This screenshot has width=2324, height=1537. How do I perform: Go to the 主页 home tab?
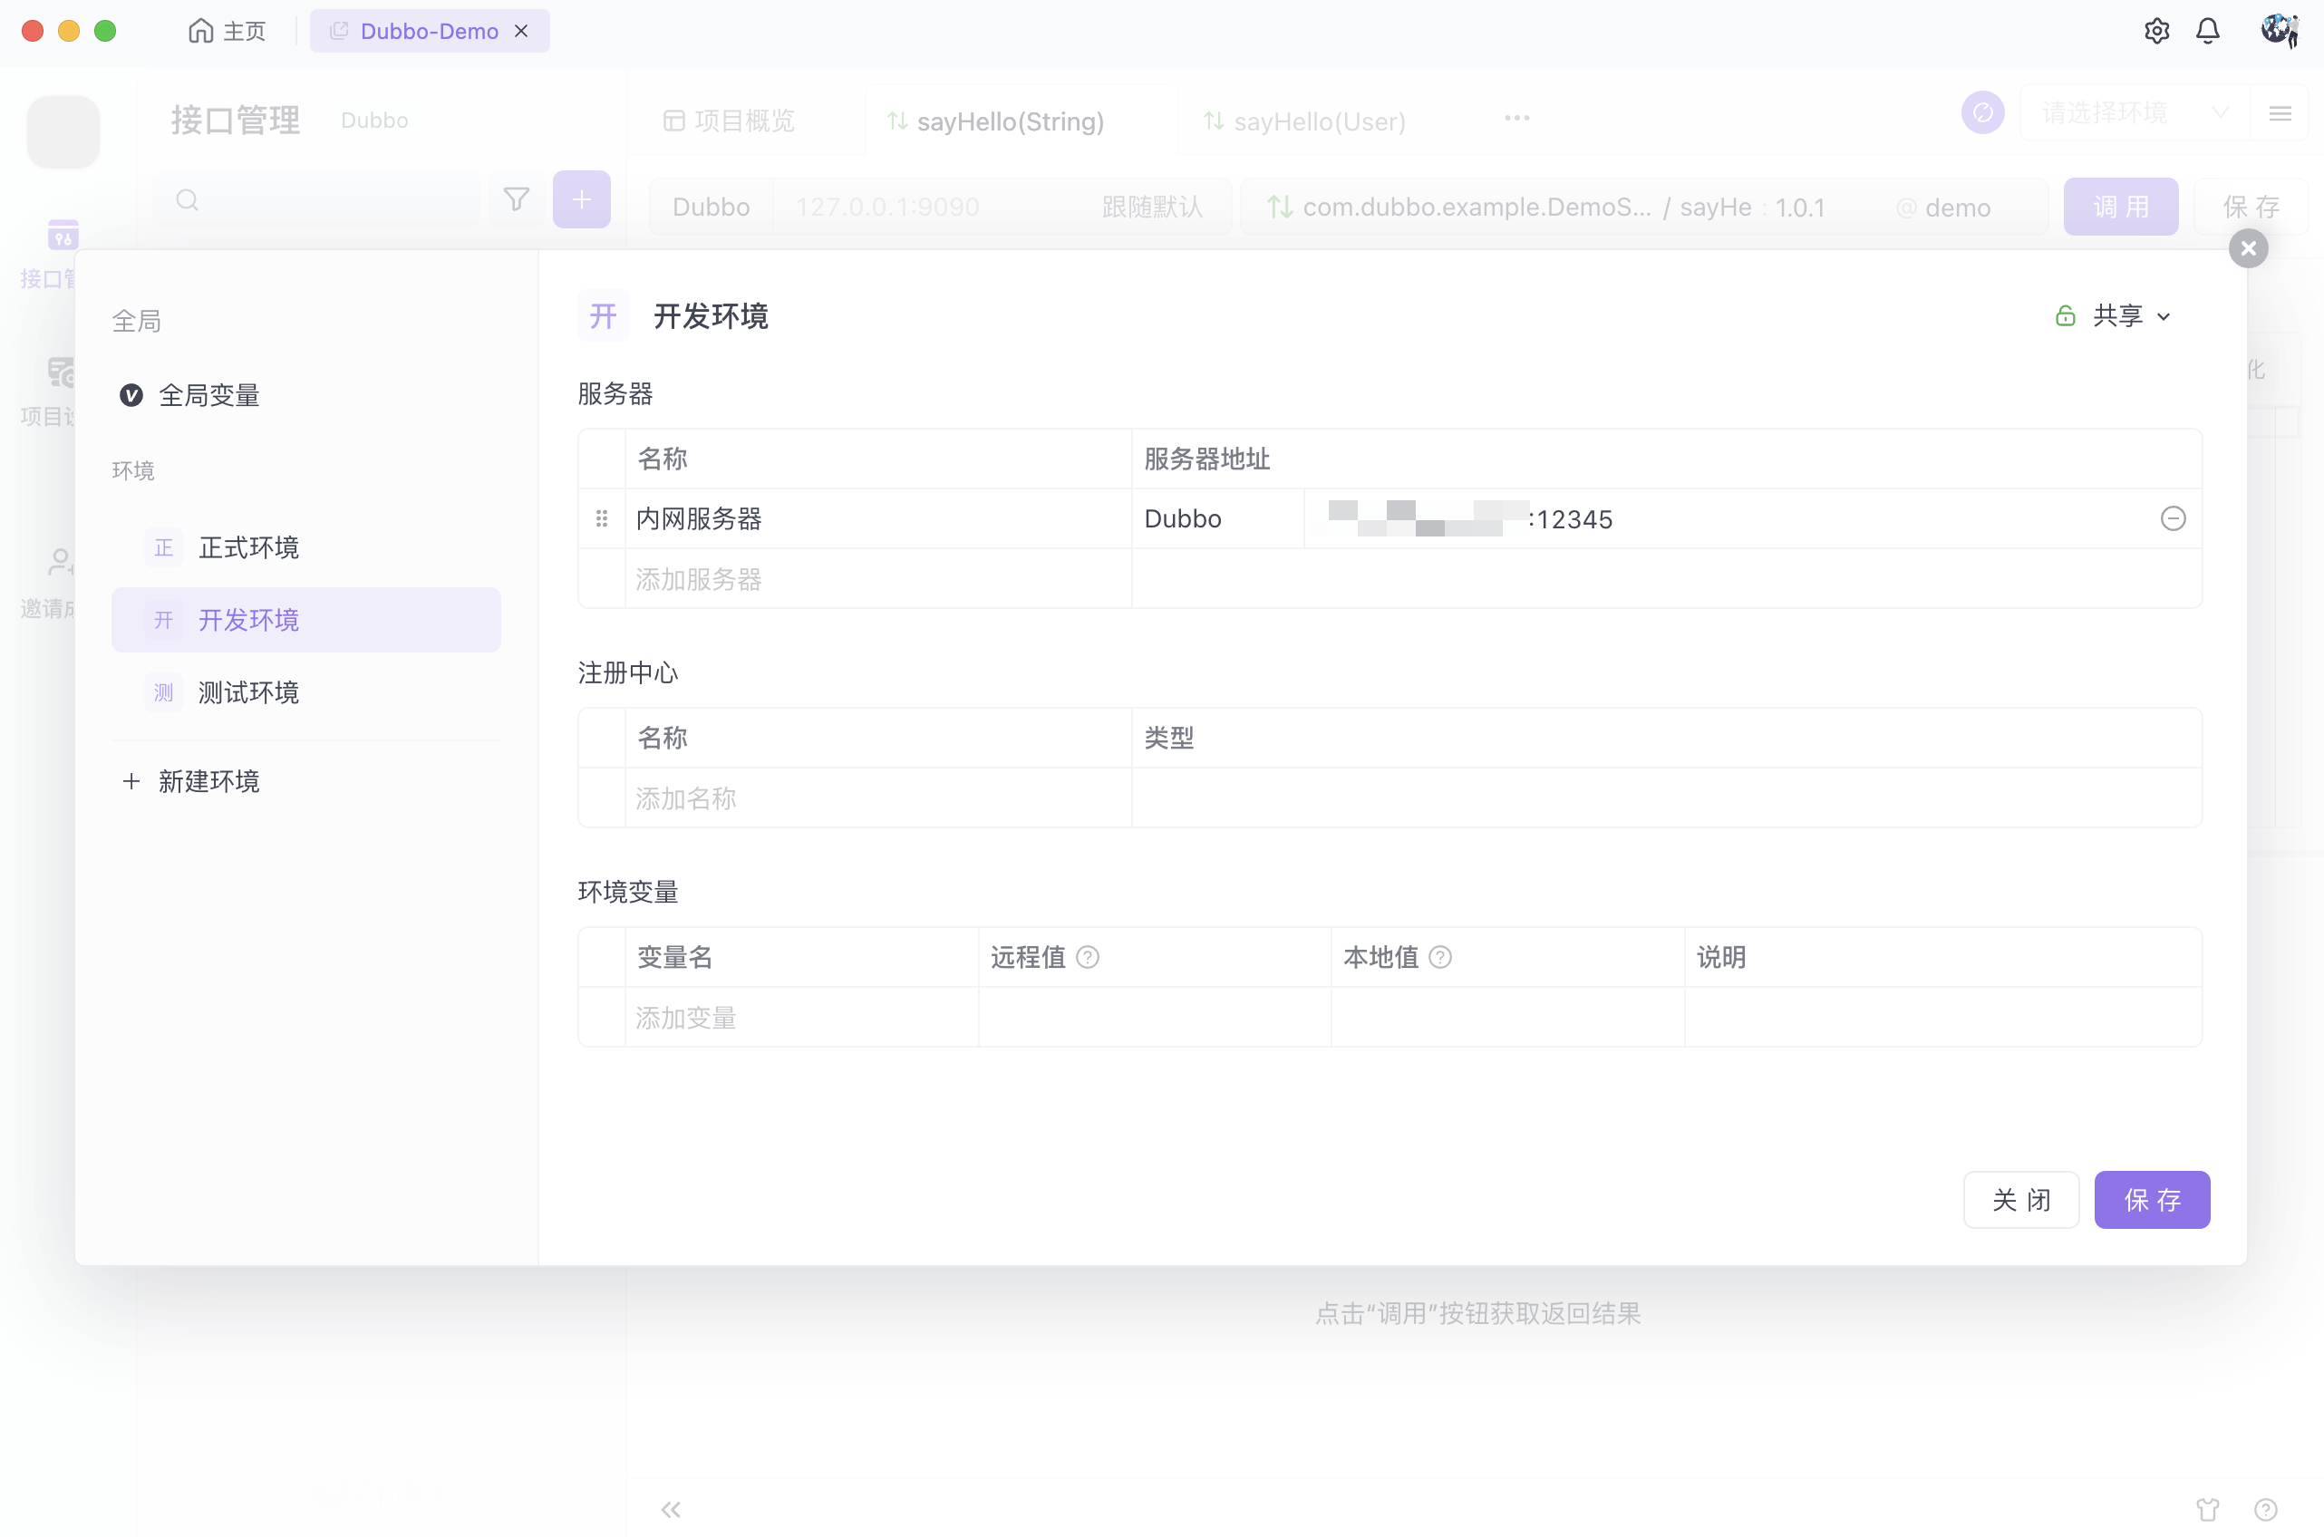point(228,32)
